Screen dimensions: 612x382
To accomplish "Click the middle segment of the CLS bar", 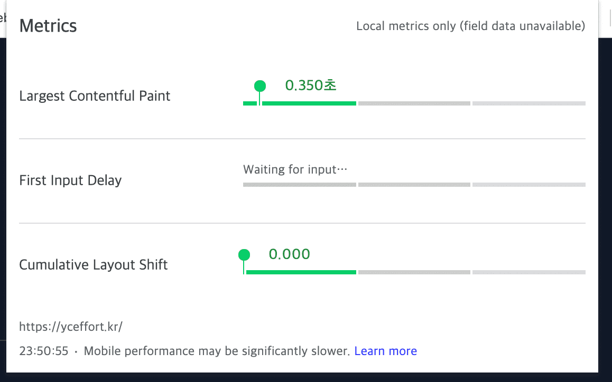I will [414, 272].
